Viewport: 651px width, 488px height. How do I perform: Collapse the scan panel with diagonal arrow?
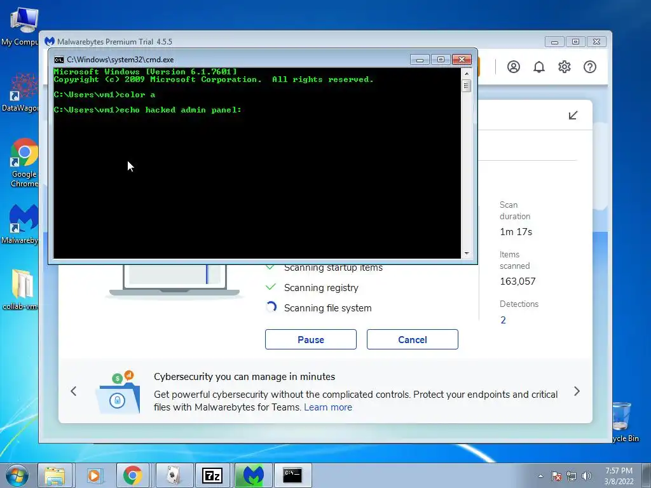573,116
